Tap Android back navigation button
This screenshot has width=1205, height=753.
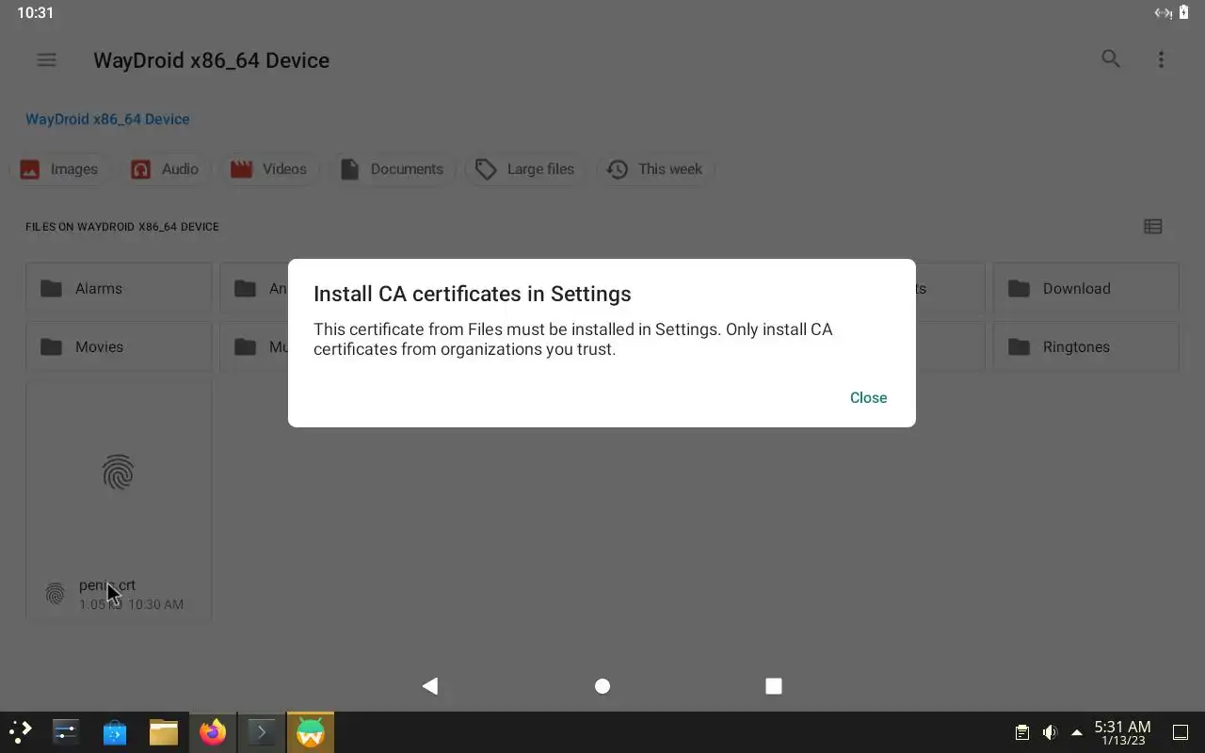click(x=430, y=686)
